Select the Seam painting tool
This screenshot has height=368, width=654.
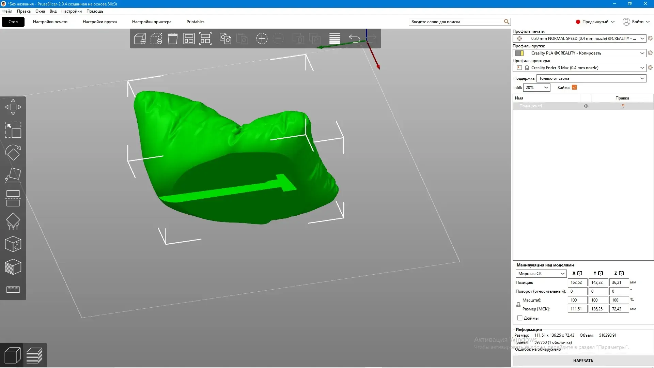pos(13,244)
